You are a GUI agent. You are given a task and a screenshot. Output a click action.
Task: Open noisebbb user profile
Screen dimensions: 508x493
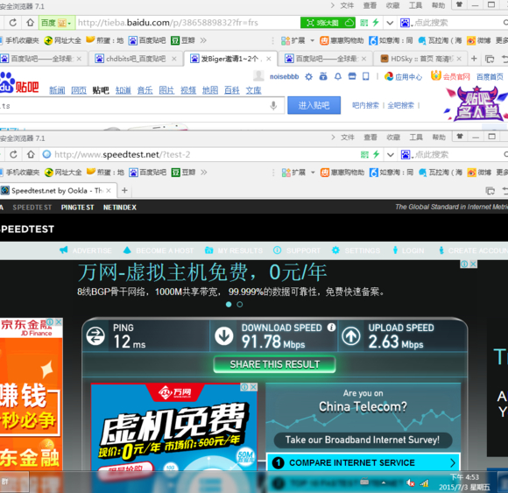click(284, 77)
